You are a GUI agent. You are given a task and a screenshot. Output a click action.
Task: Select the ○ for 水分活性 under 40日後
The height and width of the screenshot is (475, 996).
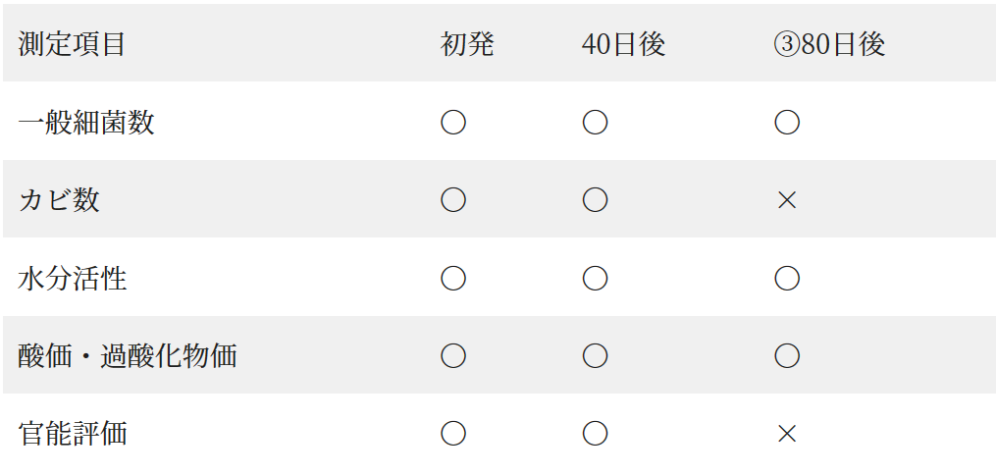[x=595, y=279]
